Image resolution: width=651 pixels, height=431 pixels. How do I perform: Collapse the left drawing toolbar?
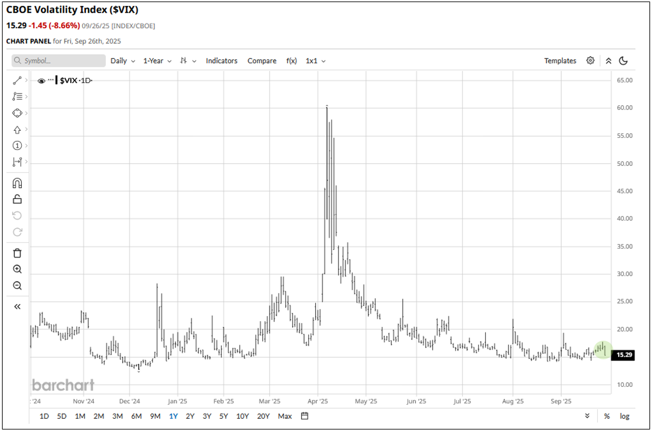[17, 307]
